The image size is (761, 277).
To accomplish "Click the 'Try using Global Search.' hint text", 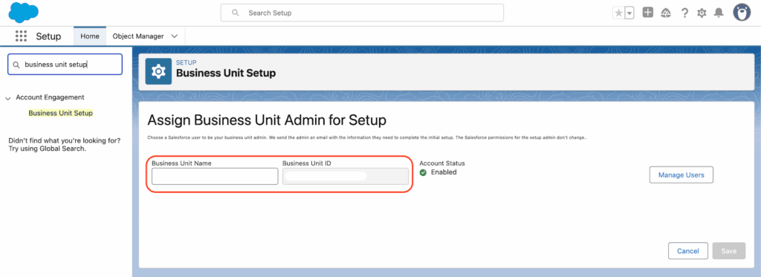I will click(47, 149).
